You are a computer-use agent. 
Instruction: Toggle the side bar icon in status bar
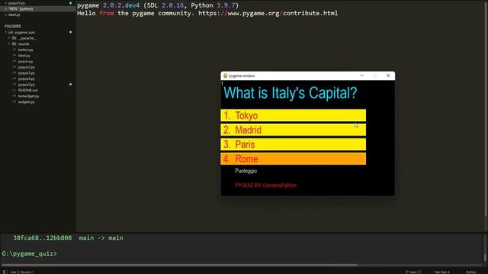[x=5, y=272]
